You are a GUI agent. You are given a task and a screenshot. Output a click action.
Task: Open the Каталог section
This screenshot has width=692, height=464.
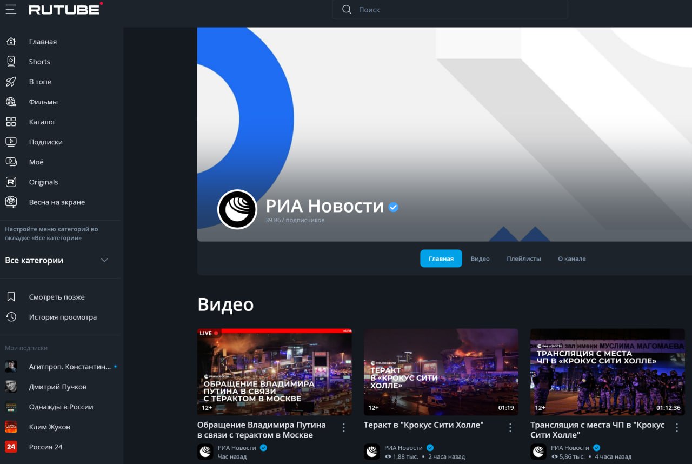pyautogui.click(x=43, y=122)
